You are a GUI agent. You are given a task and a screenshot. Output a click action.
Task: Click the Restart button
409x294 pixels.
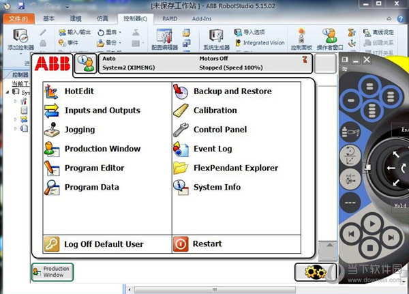tap(198, 244)
